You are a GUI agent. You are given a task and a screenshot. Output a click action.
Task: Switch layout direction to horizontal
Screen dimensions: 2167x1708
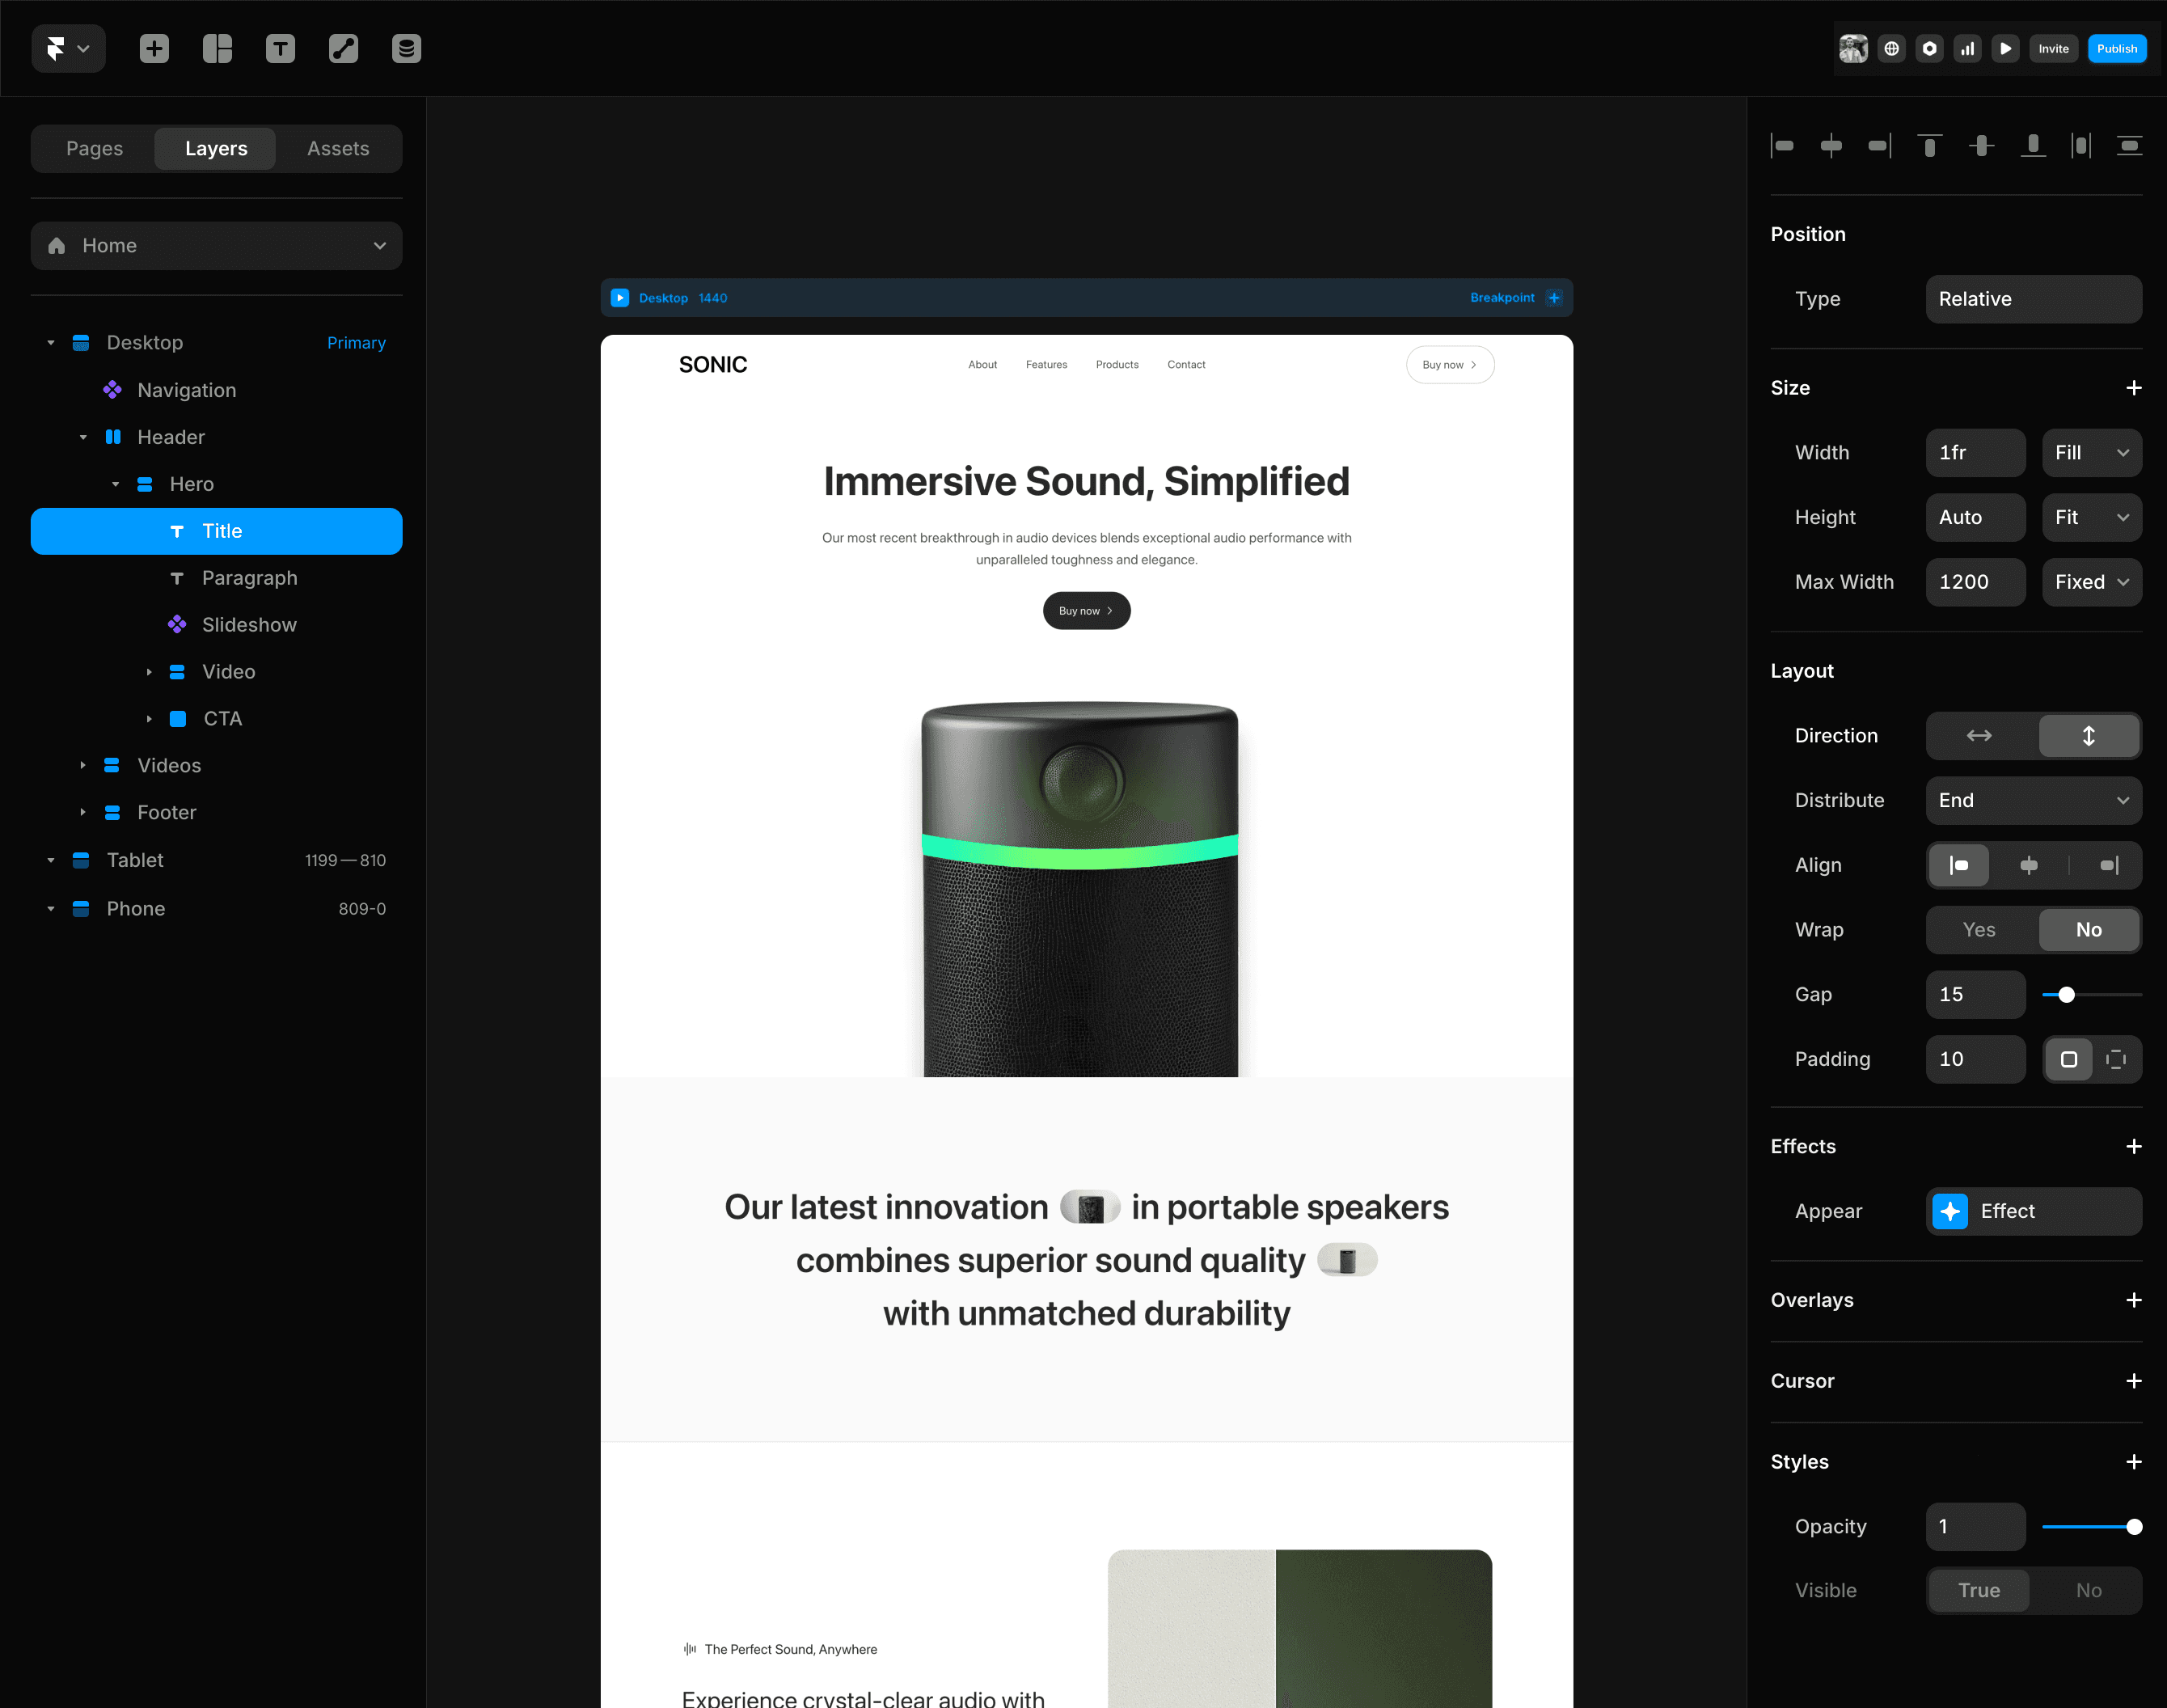tap(1979, 735)
